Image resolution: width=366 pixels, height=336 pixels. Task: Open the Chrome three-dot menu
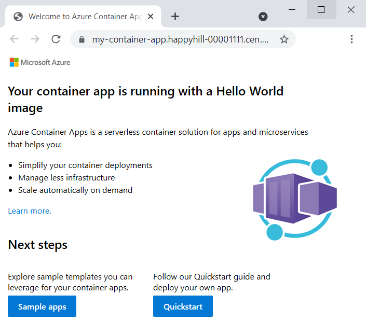point(351,39)
